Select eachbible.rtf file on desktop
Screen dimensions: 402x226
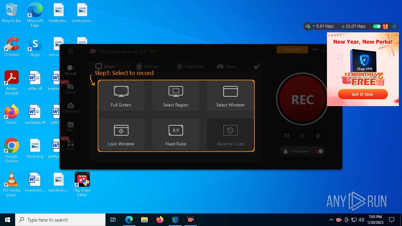pos(35,115)
